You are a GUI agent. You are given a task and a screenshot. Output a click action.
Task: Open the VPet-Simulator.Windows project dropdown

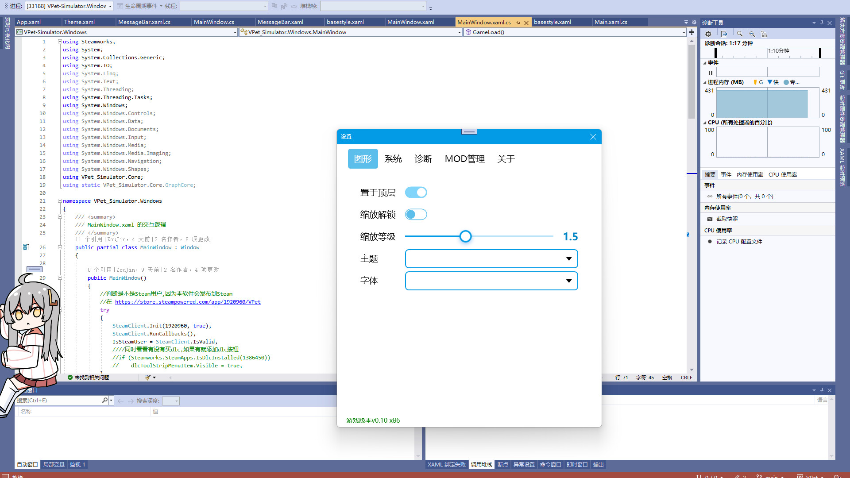coord(127,32)
